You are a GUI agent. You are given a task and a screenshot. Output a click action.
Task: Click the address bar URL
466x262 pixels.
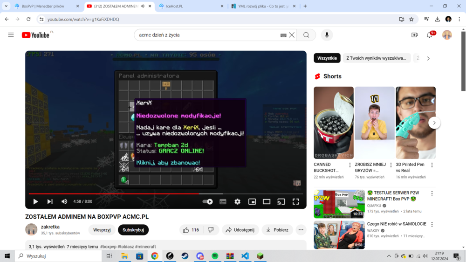(x=83, y=19)
